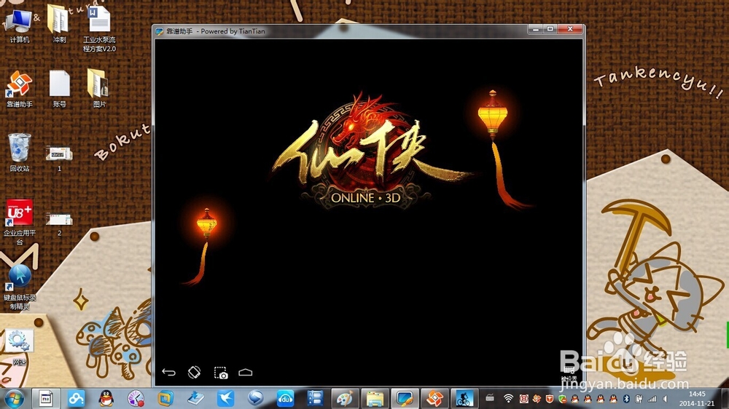Open QQ penguin from the taskbar
This screenshot has height=409, width=729.
click(x=106, y=399)
